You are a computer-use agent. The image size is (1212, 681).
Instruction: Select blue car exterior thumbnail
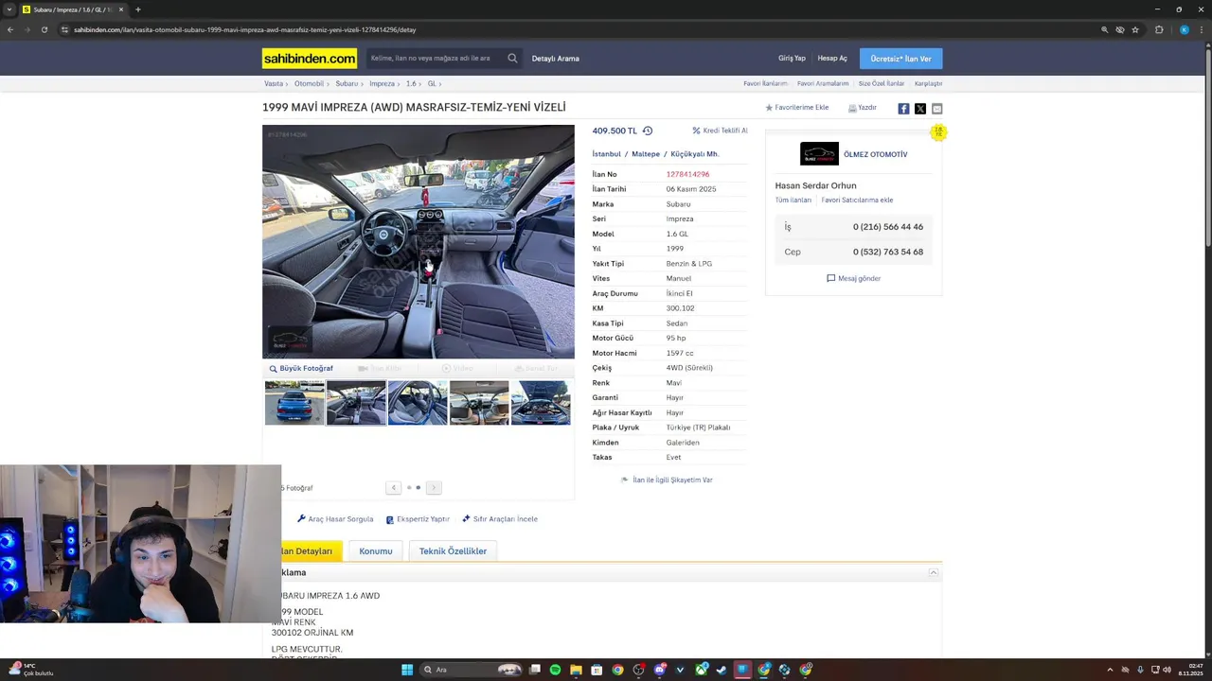tap(294, 403)
